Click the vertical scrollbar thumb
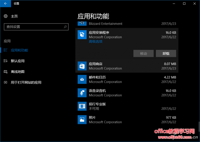200x142 pixels. pyautogui.click(x=199, y=127)
